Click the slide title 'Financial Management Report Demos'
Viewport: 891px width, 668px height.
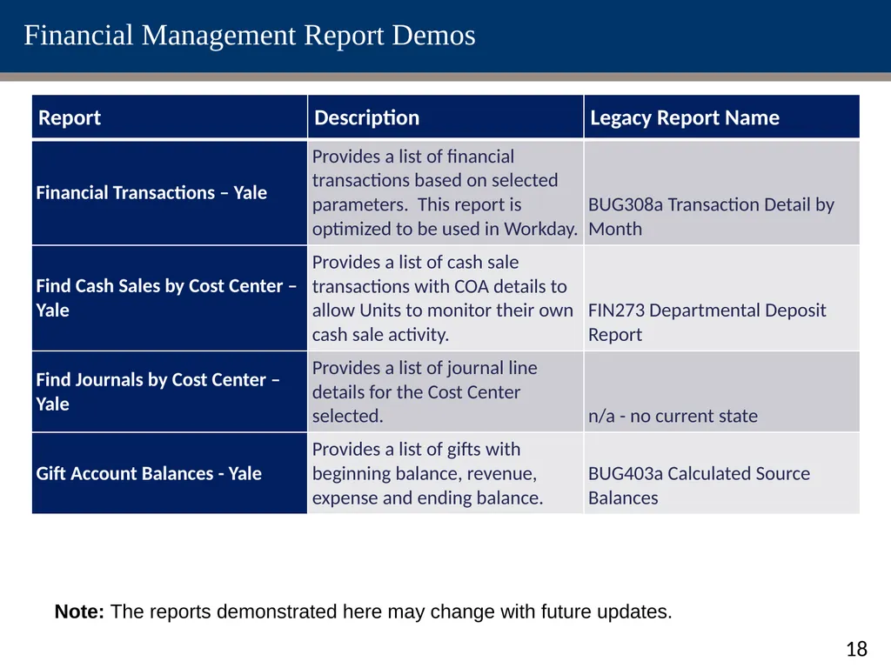(x=250, y=35)
